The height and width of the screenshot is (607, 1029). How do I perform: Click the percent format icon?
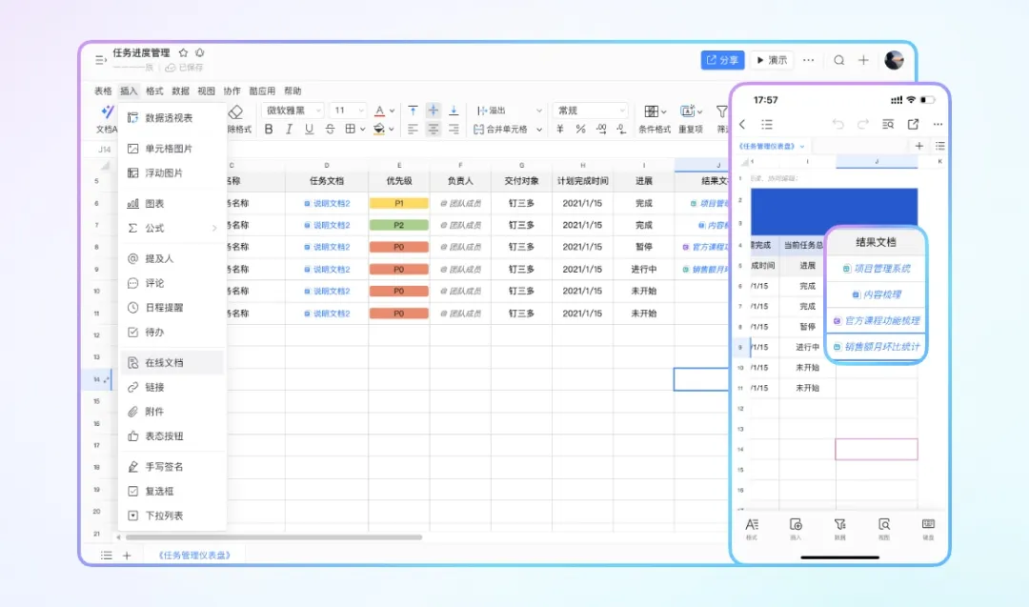click(581, 130)
